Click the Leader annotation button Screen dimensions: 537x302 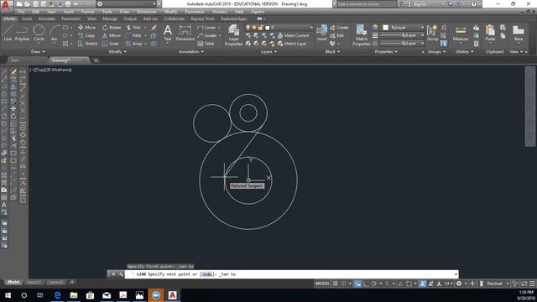tap(207, 35)
